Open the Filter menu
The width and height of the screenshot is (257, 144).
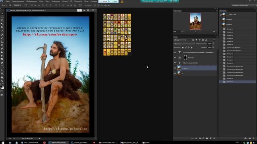tap(65, 1)
